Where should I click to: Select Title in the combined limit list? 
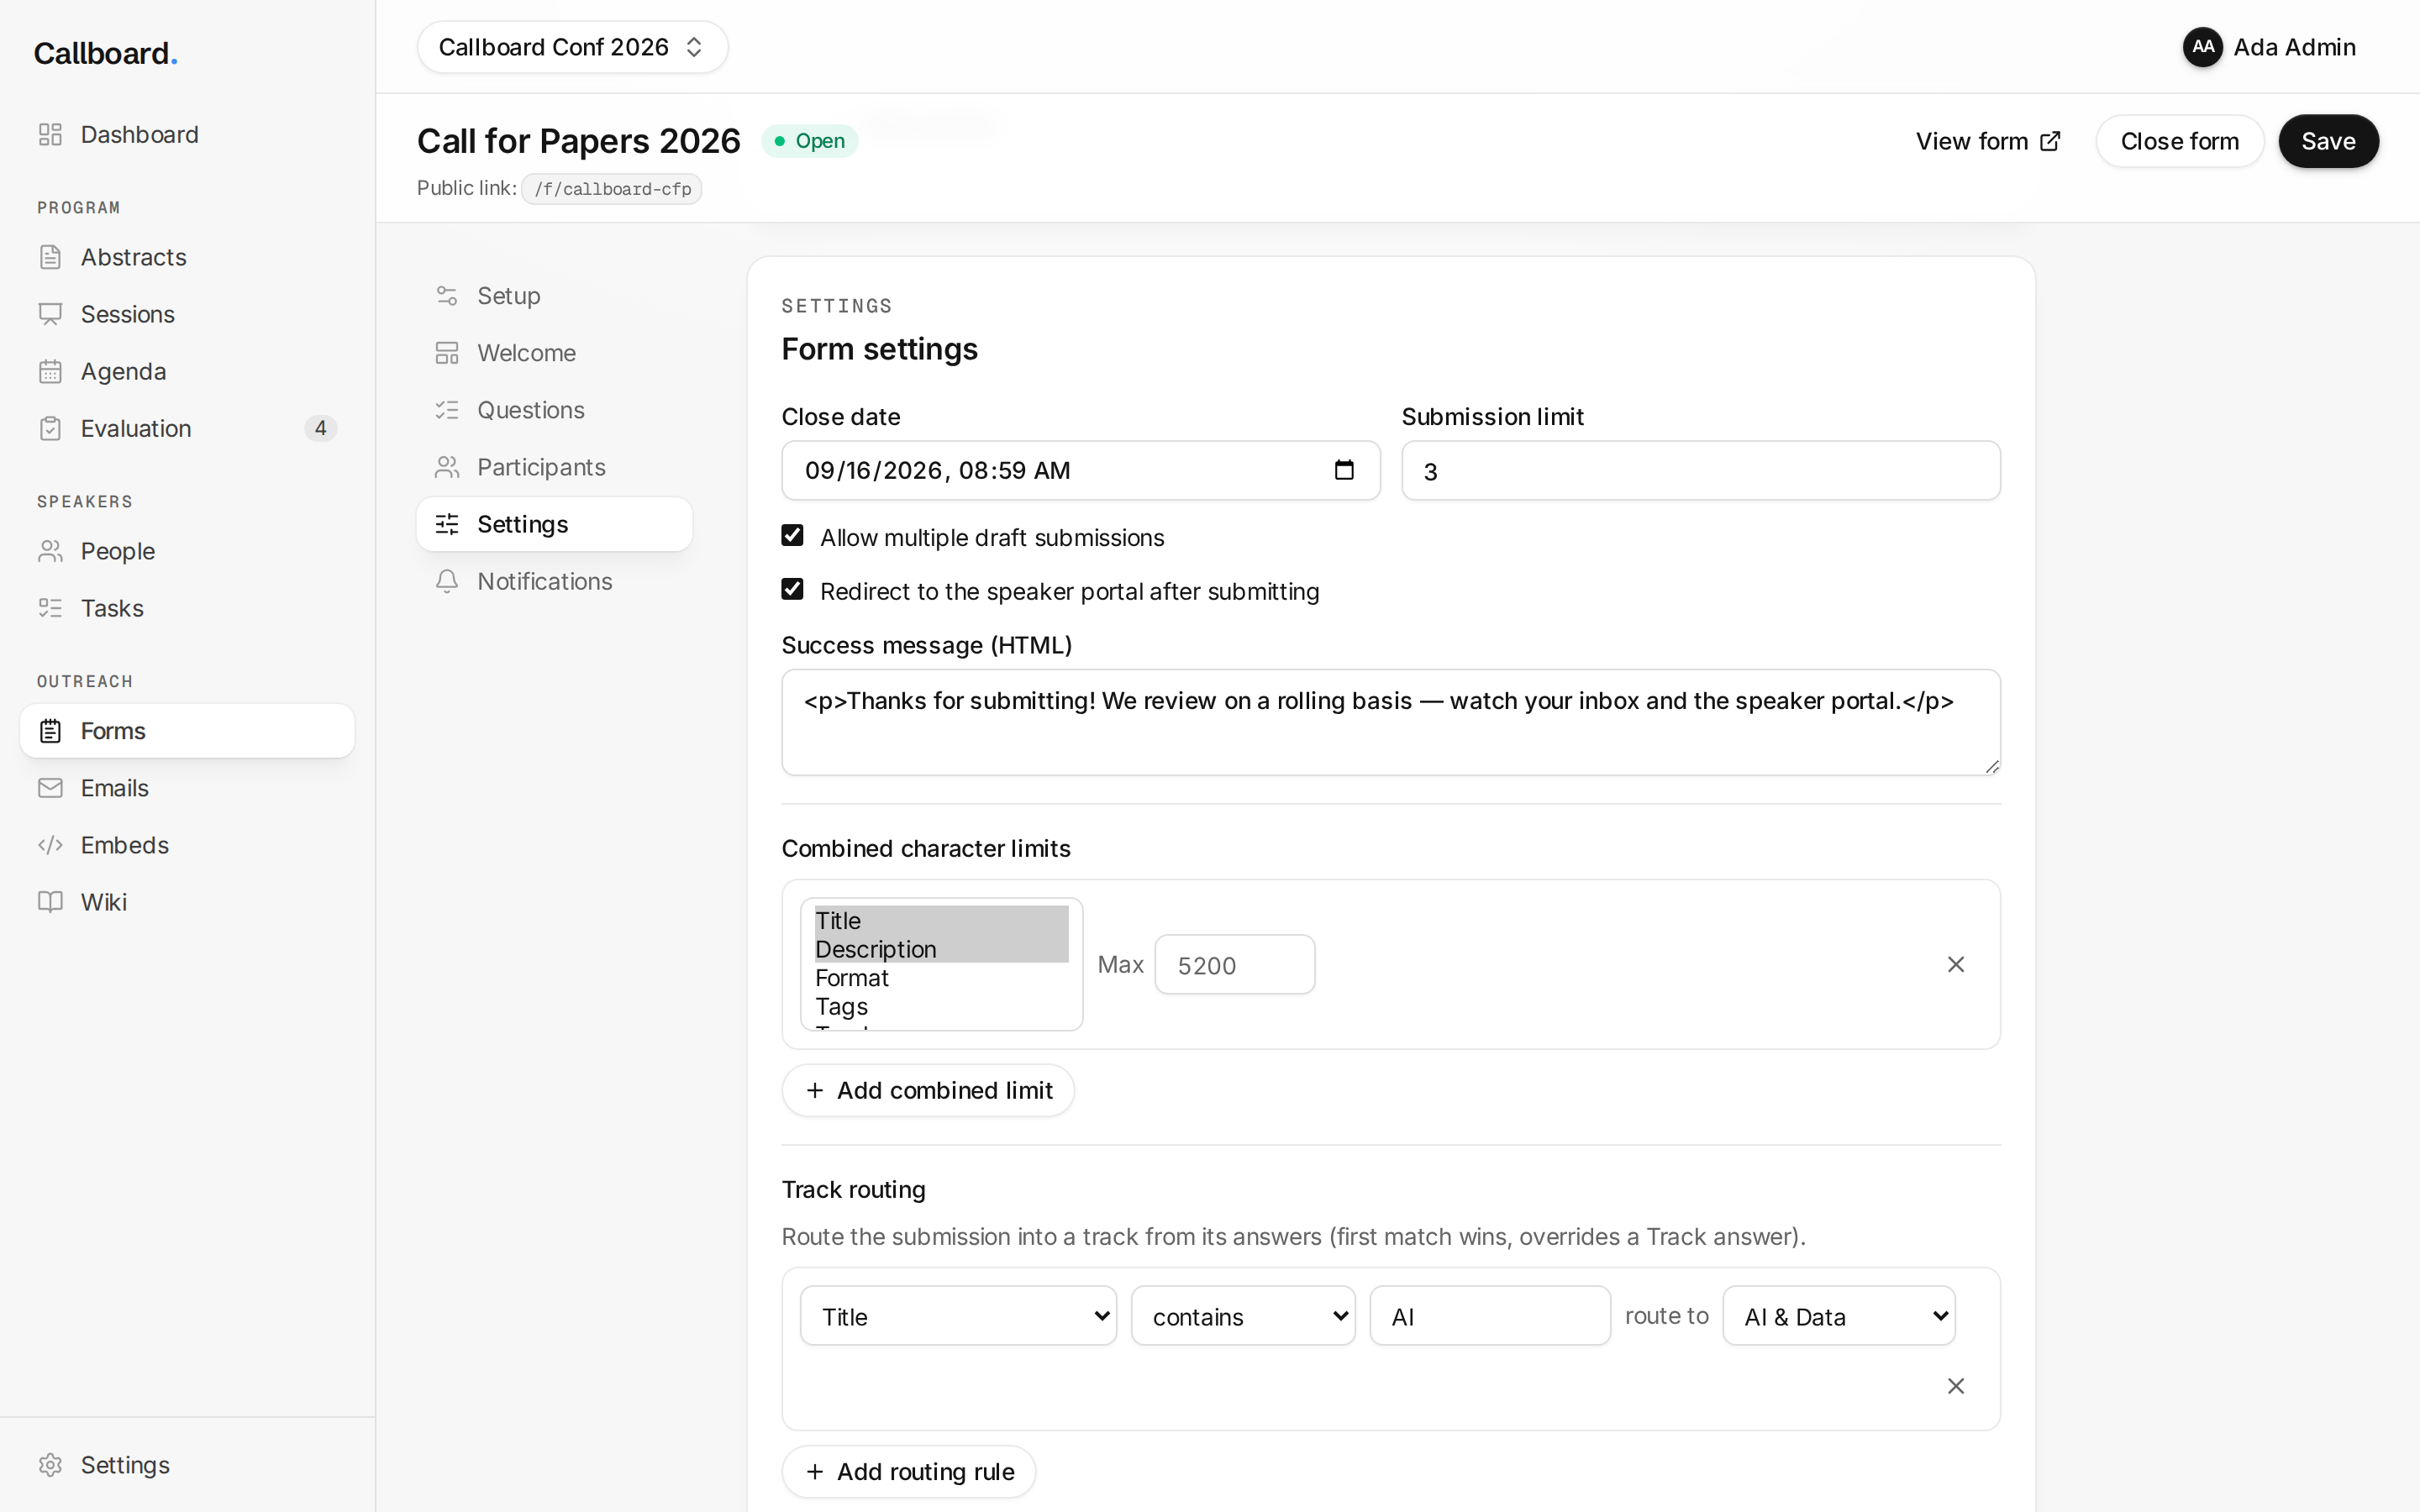click(941, 920)
